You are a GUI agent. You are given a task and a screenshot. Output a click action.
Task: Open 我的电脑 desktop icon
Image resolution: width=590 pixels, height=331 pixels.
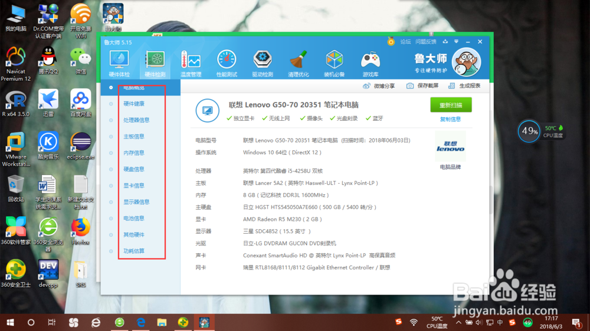(16, 18)
